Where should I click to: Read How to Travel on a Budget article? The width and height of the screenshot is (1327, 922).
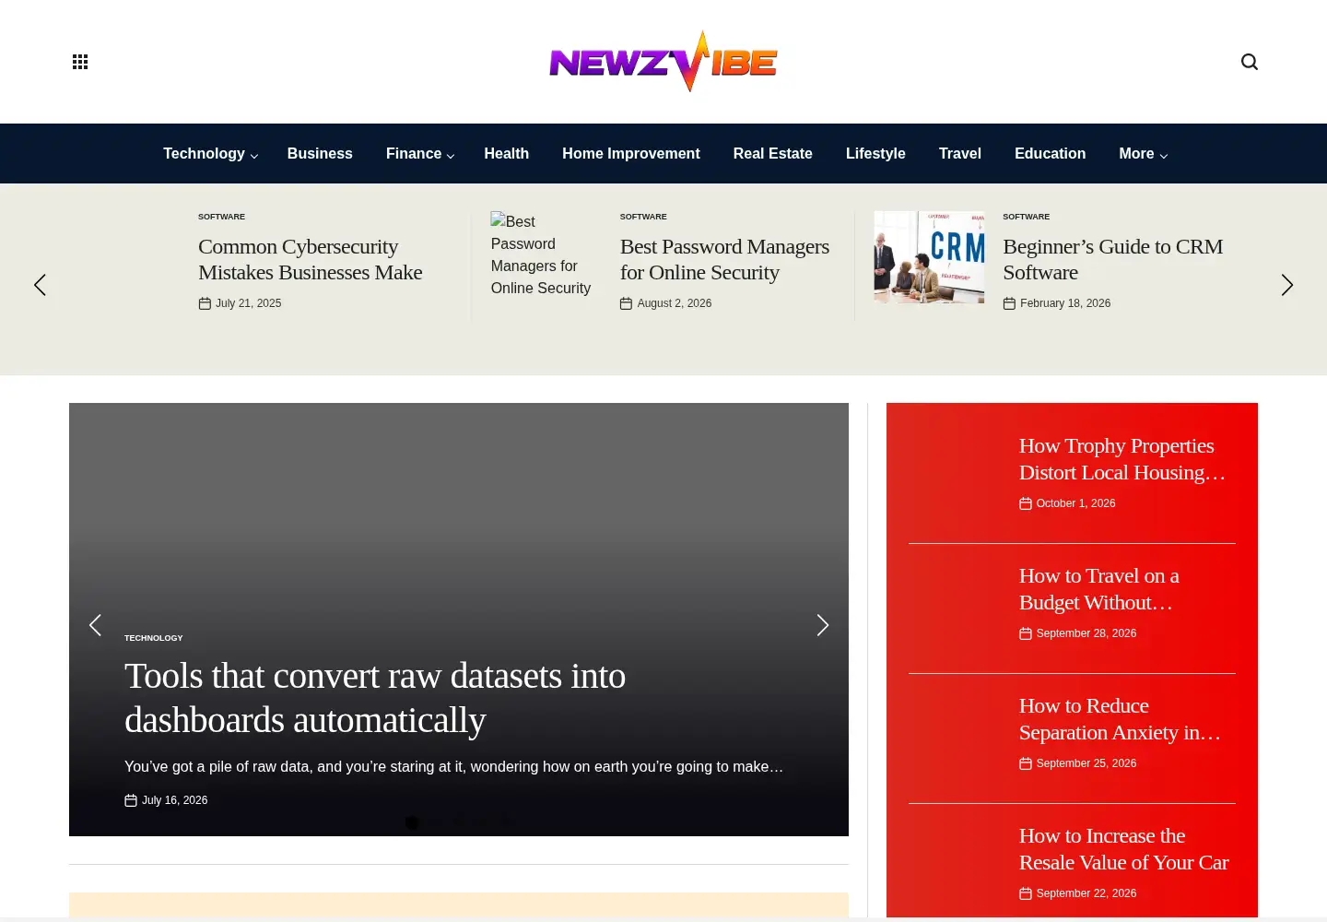pyautogui.click(x=1099, y=589)
